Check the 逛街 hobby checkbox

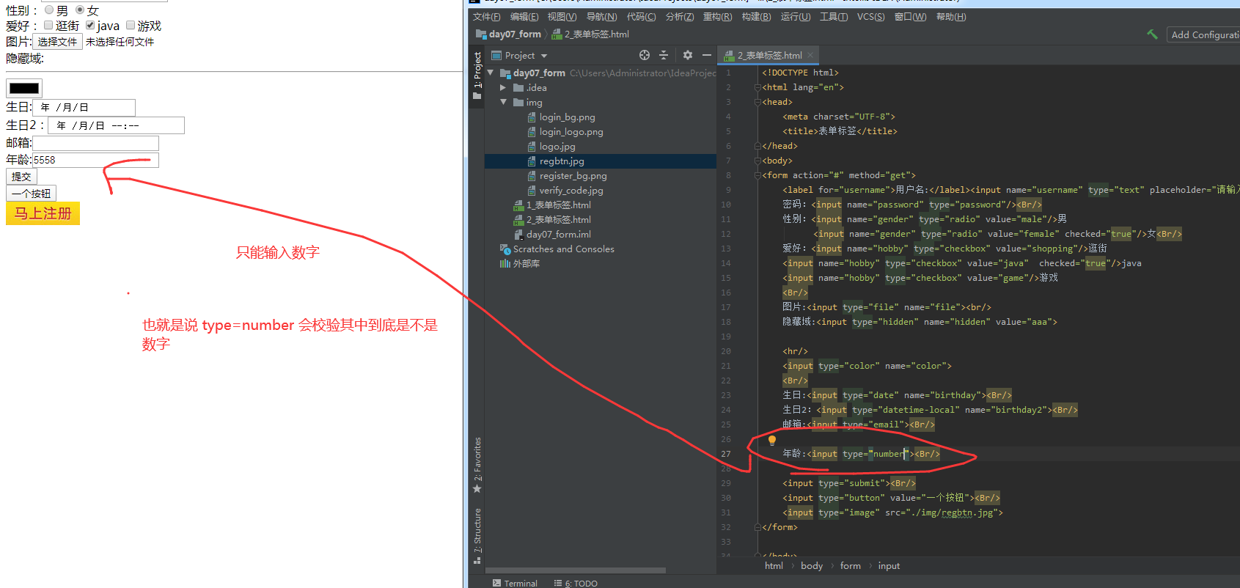[48, 26]
